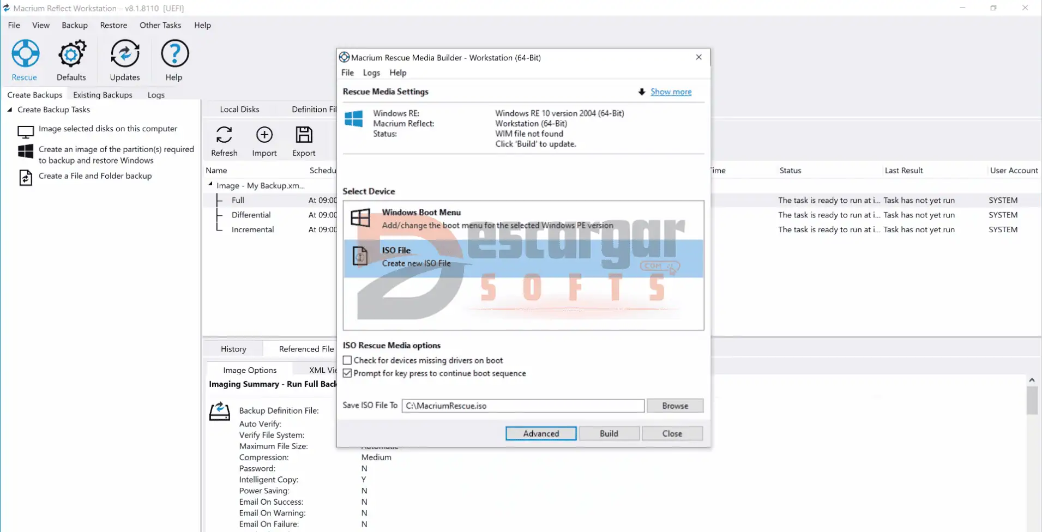
Task: Open the Backup menu
Action: 75,25
